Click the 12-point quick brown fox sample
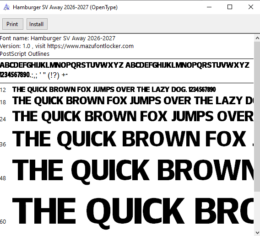 [114, 90]
